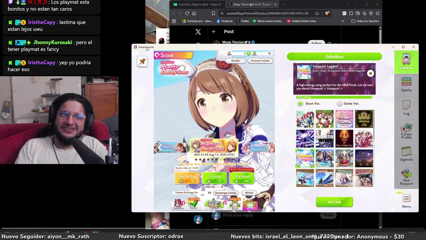Viewport: 426px width, 240px height.
Task: Open a new browser tab
Action: click(284, 4)
